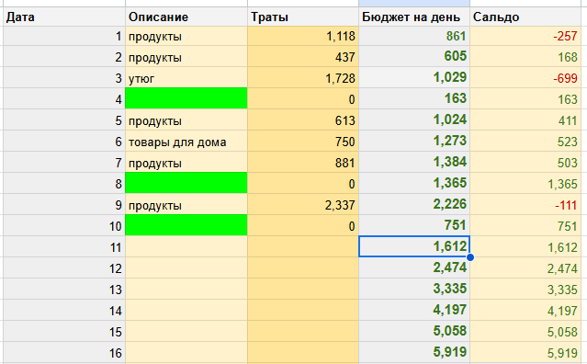Screen dimensions: 587x364
Task: Select the balance cell showing -111
Action: [x=525, y=205]
